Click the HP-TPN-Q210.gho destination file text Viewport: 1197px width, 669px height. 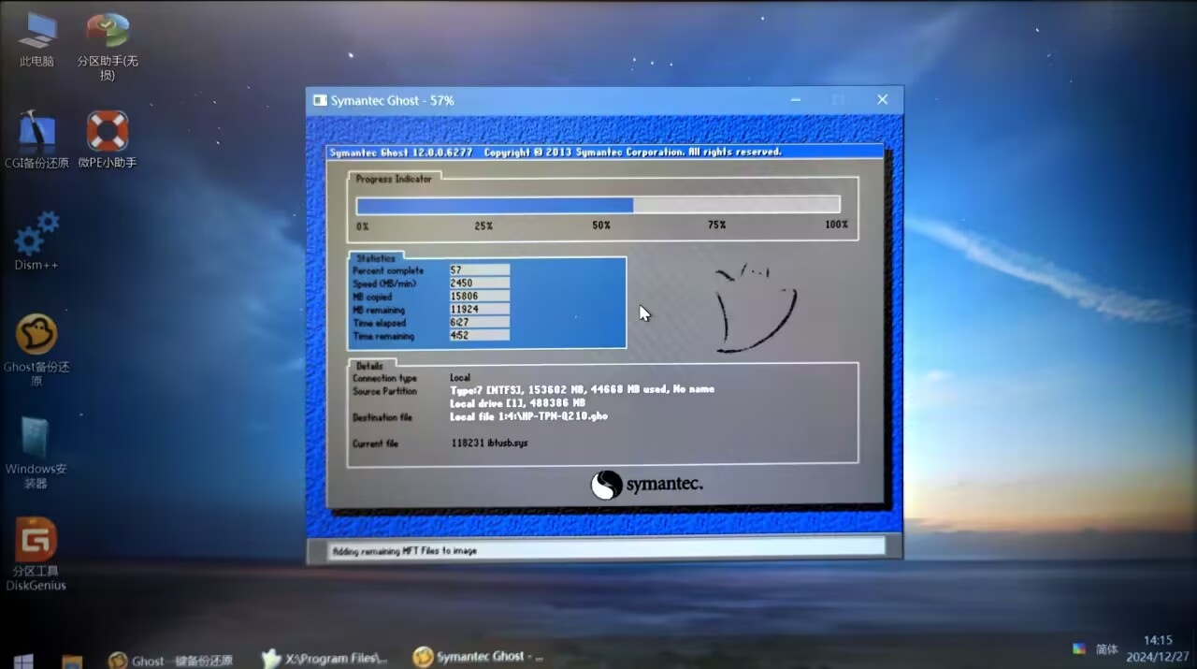(x=528, y=416)
